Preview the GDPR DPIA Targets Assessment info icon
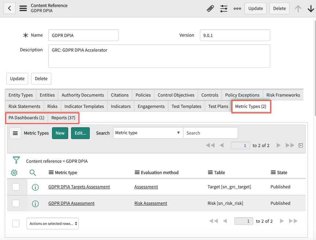Viewport: 316px width, 240px height. click(35, 187)
